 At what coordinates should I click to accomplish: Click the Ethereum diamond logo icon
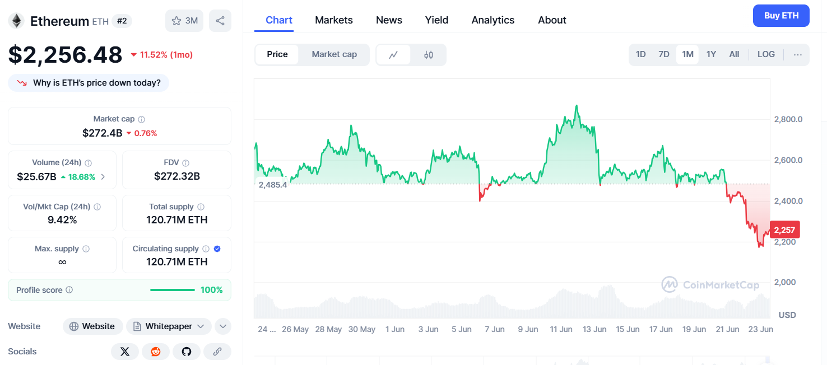click(x=16, y=21)
